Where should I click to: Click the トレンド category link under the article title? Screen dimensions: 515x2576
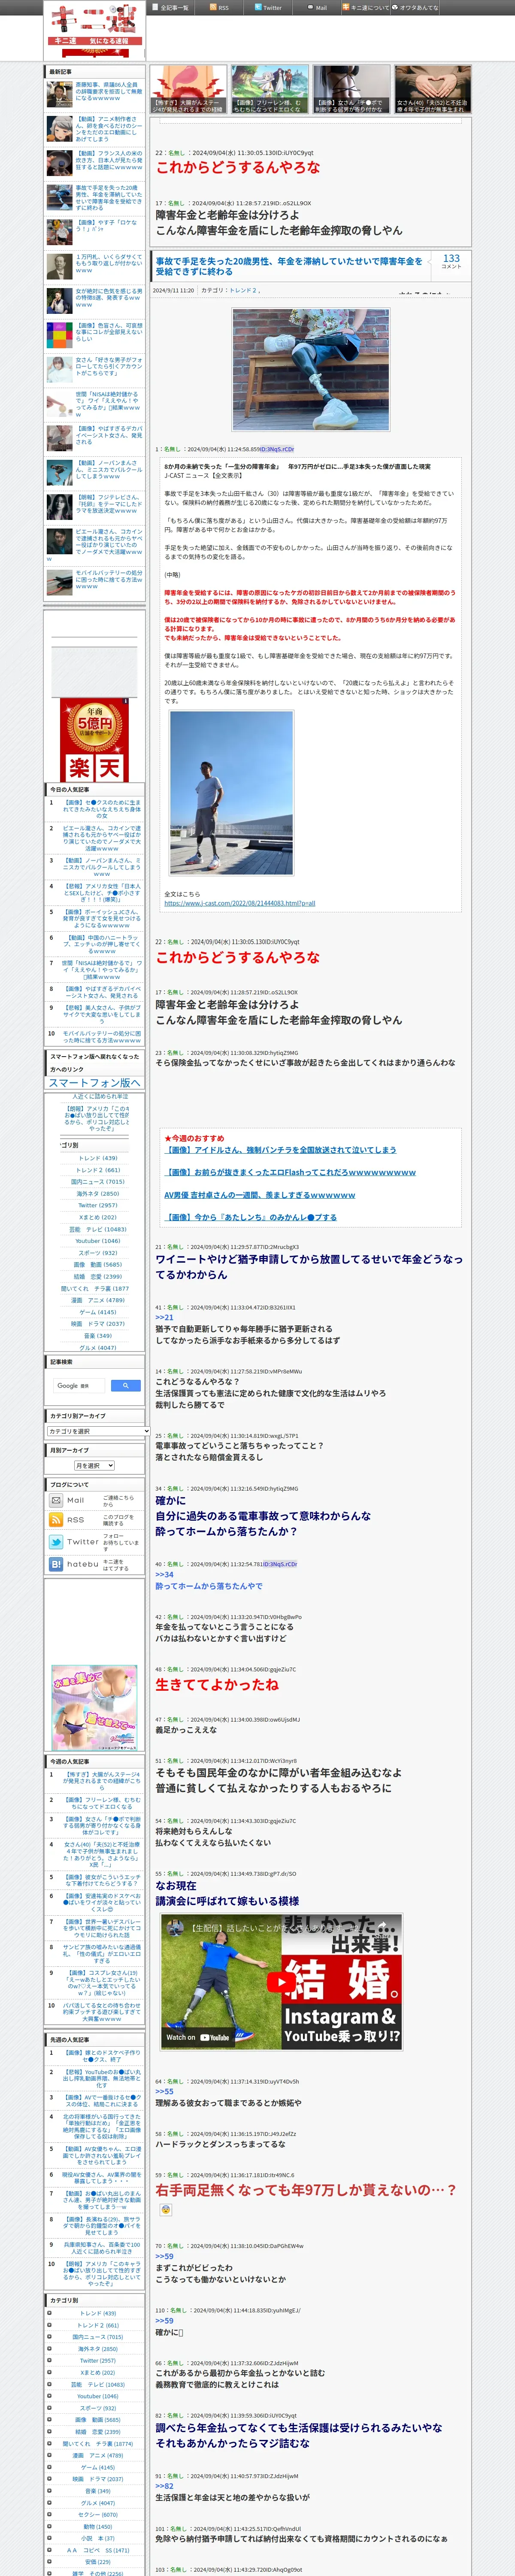[x=242, y=290]
